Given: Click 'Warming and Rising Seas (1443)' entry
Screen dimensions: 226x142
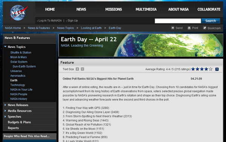Looking at the screenshot, I should tap(86, 121).
